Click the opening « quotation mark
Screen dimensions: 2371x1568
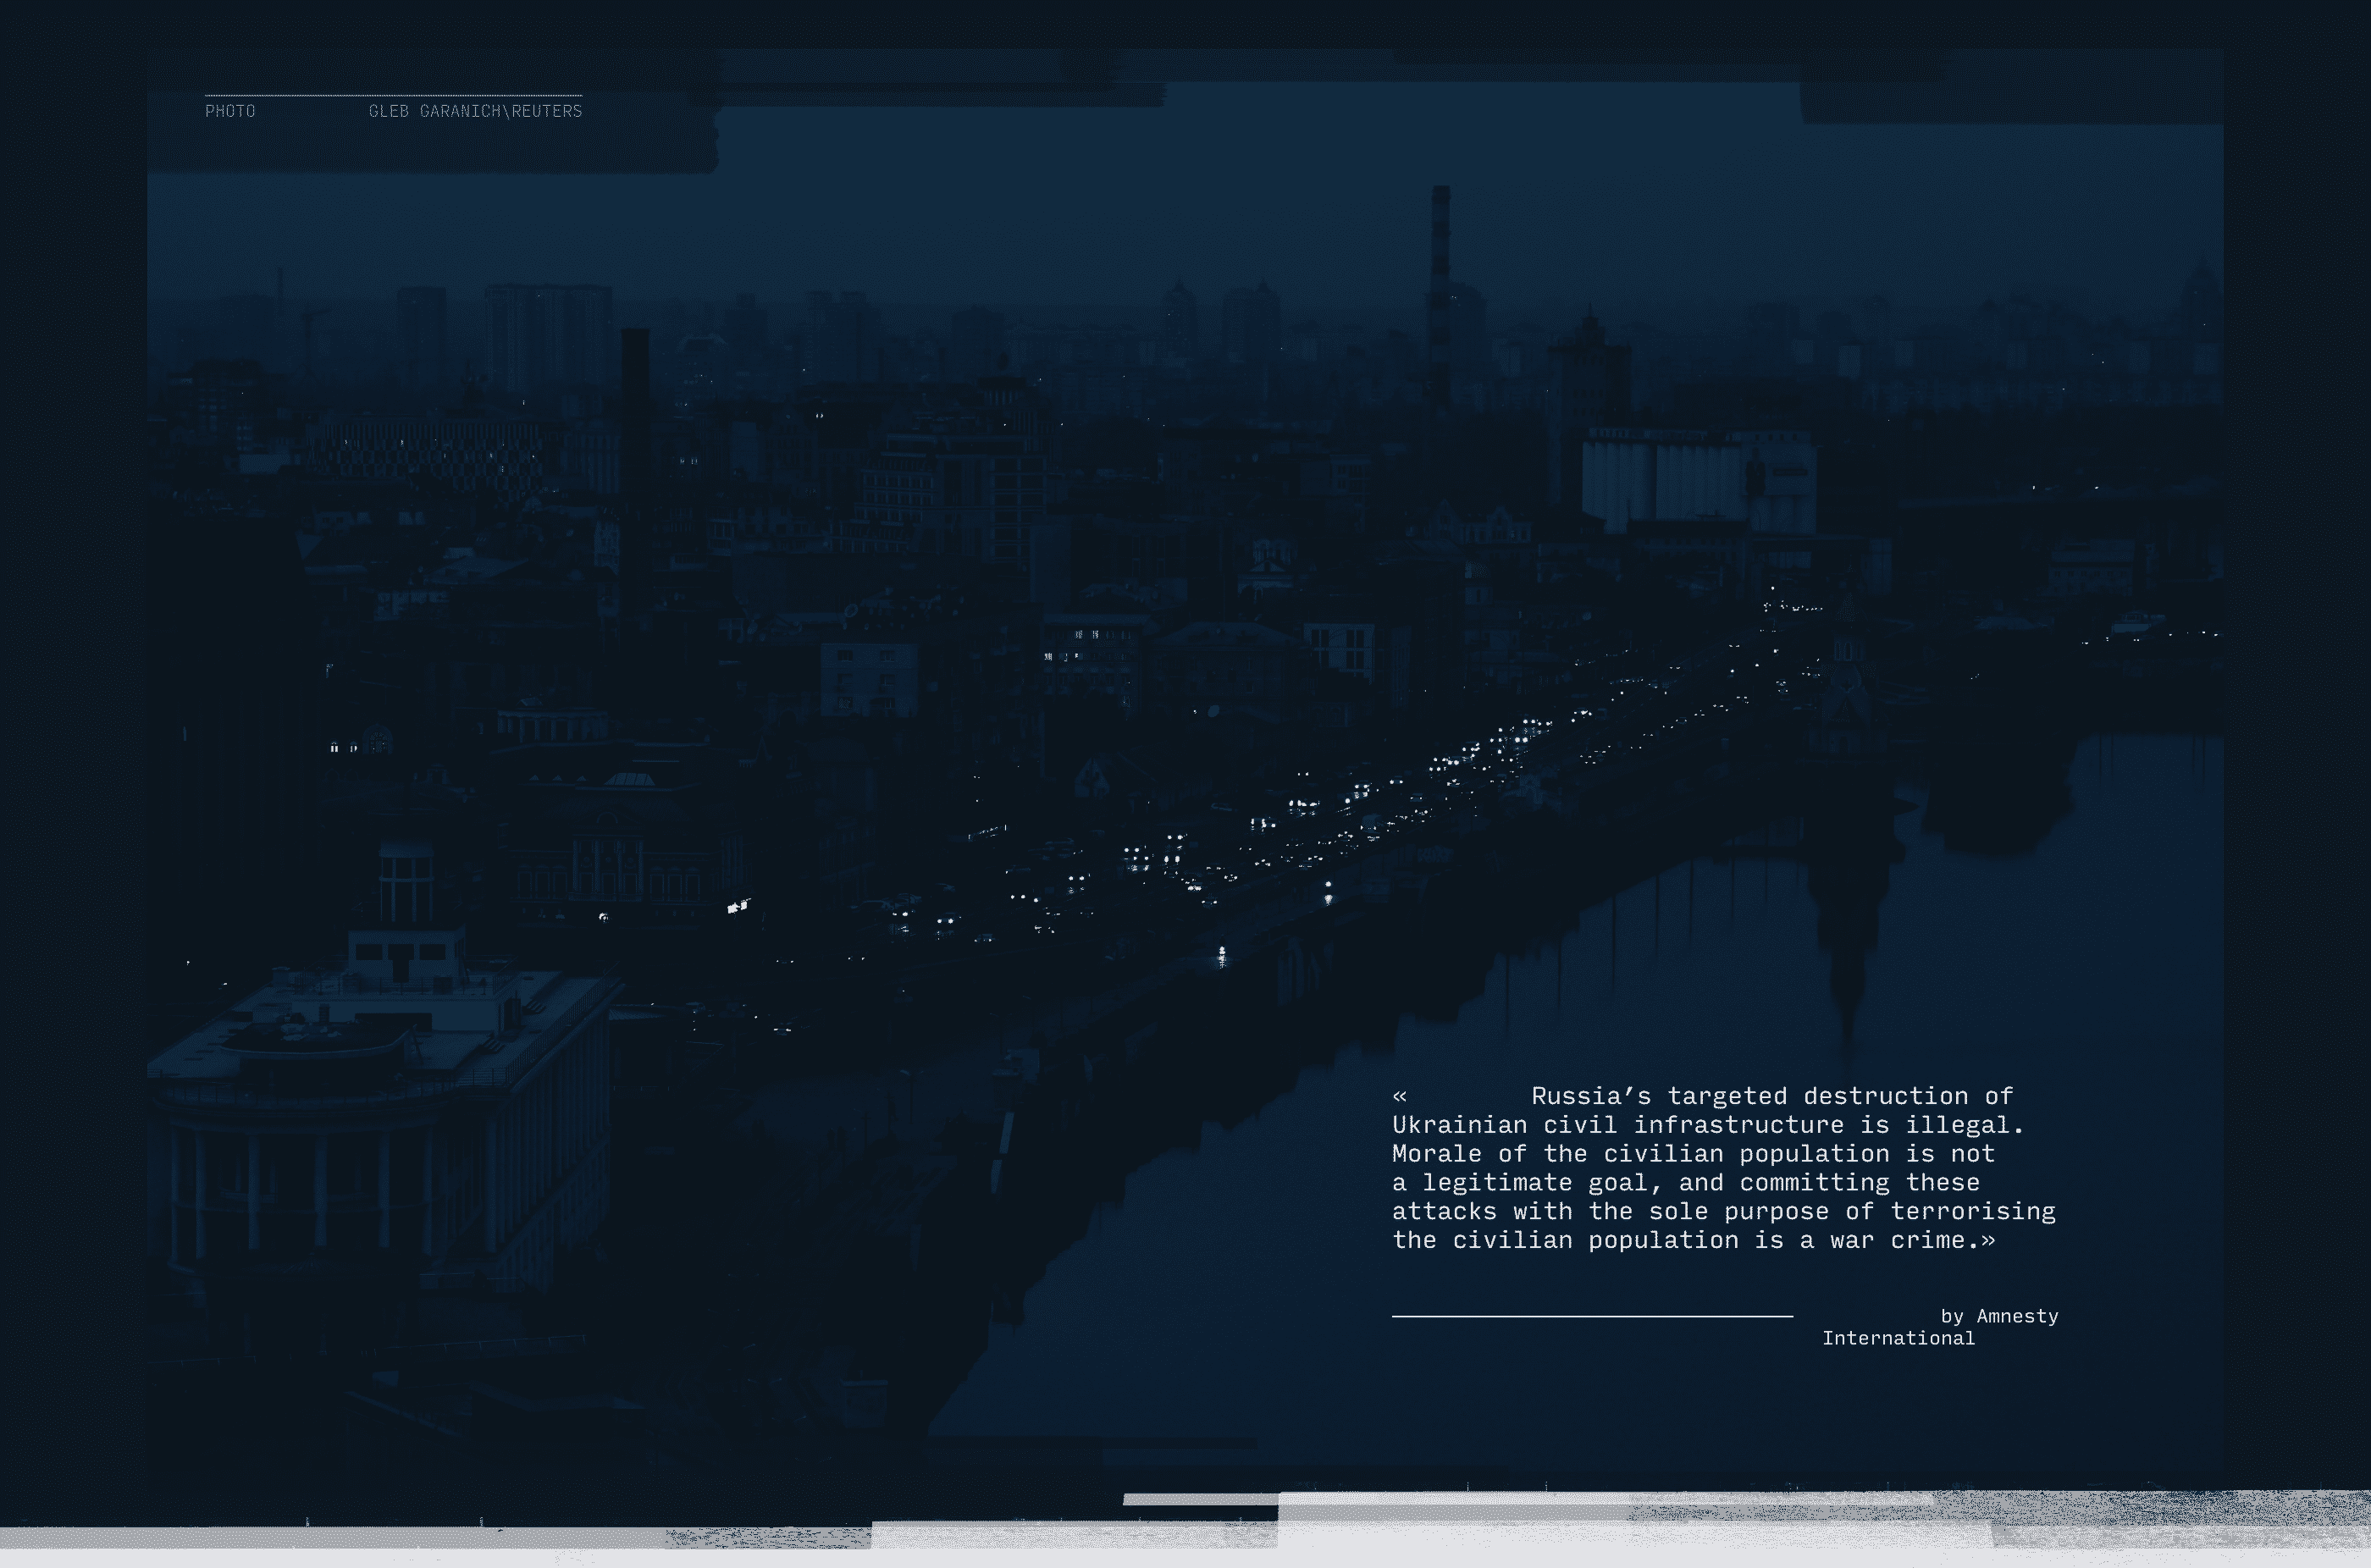[x=1399, y=1096]
